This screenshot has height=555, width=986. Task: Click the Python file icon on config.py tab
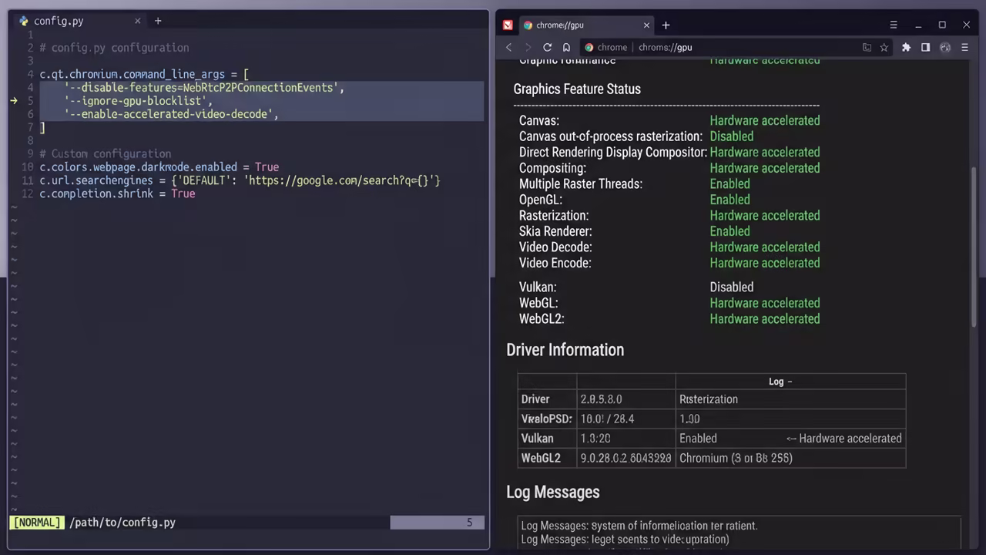point(24,21)
